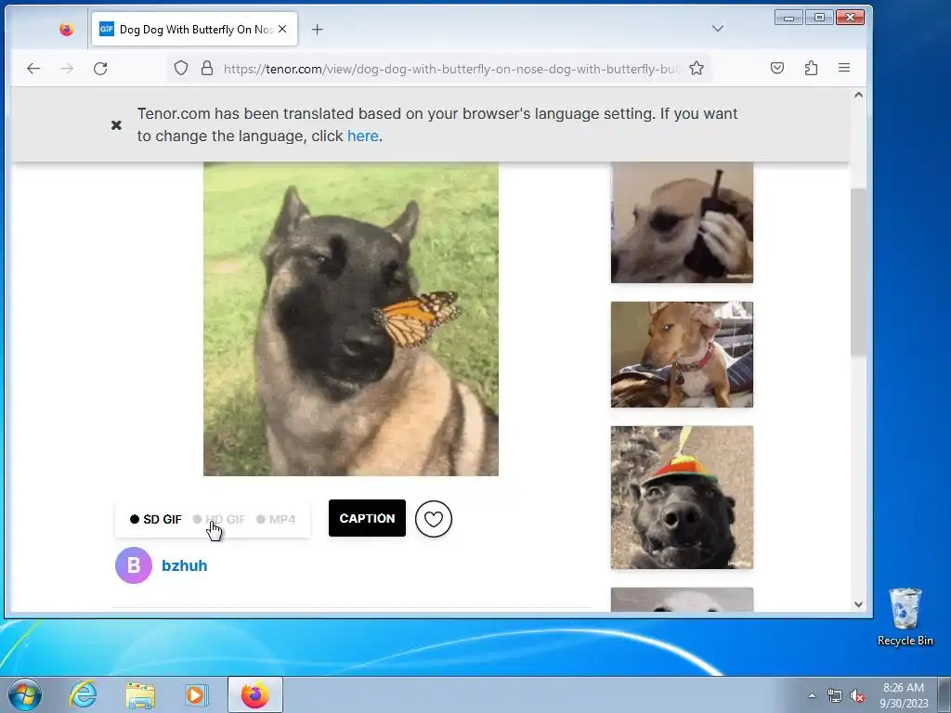
Task: Open the clock showing 8:26 AM
Action: point(904,695)
